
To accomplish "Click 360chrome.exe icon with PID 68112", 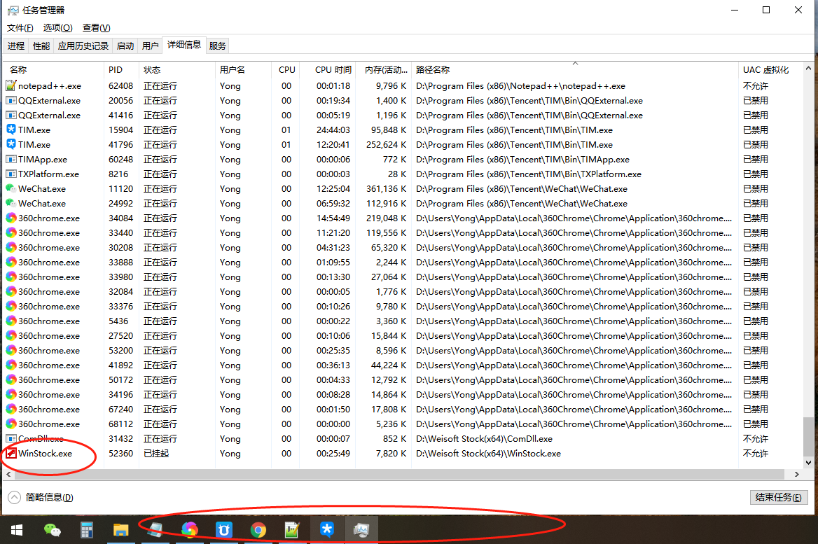I will point(11,424).
